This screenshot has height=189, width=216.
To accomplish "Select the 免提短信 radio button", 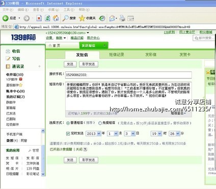I will (100, 123).
